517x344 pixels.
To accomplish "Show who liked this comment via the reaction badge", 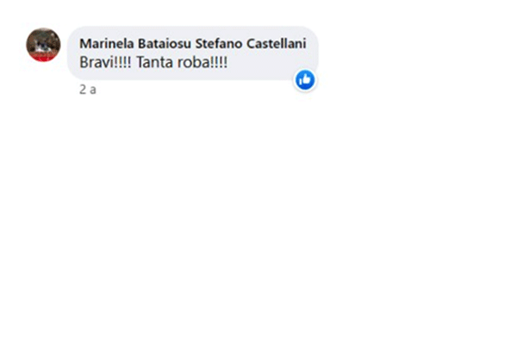I will pos(305,80).
